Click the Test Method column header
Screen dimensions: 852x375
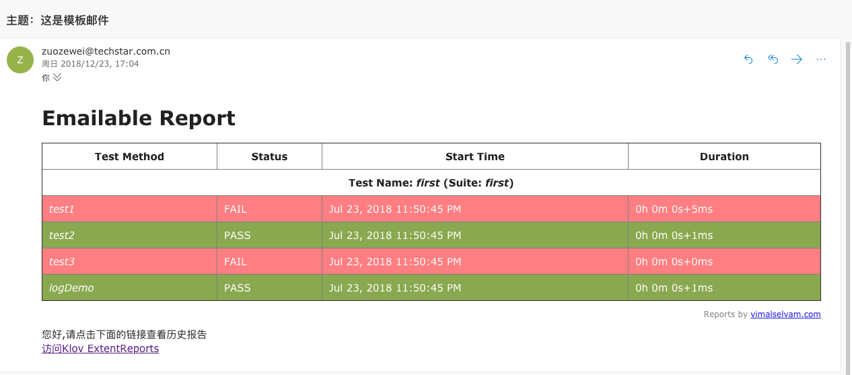pos(129,156)
